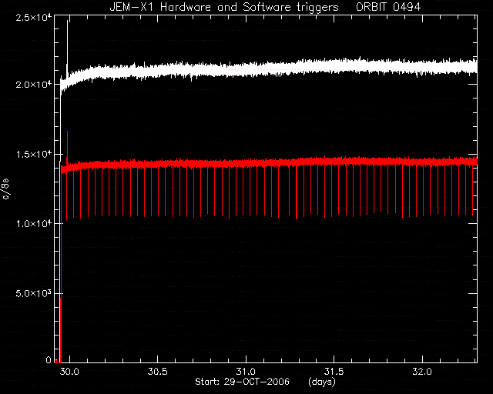Click the 2.5×10⁴ y-axis tick label
Viewport: 493px width, 394px height.
[34, 17]
